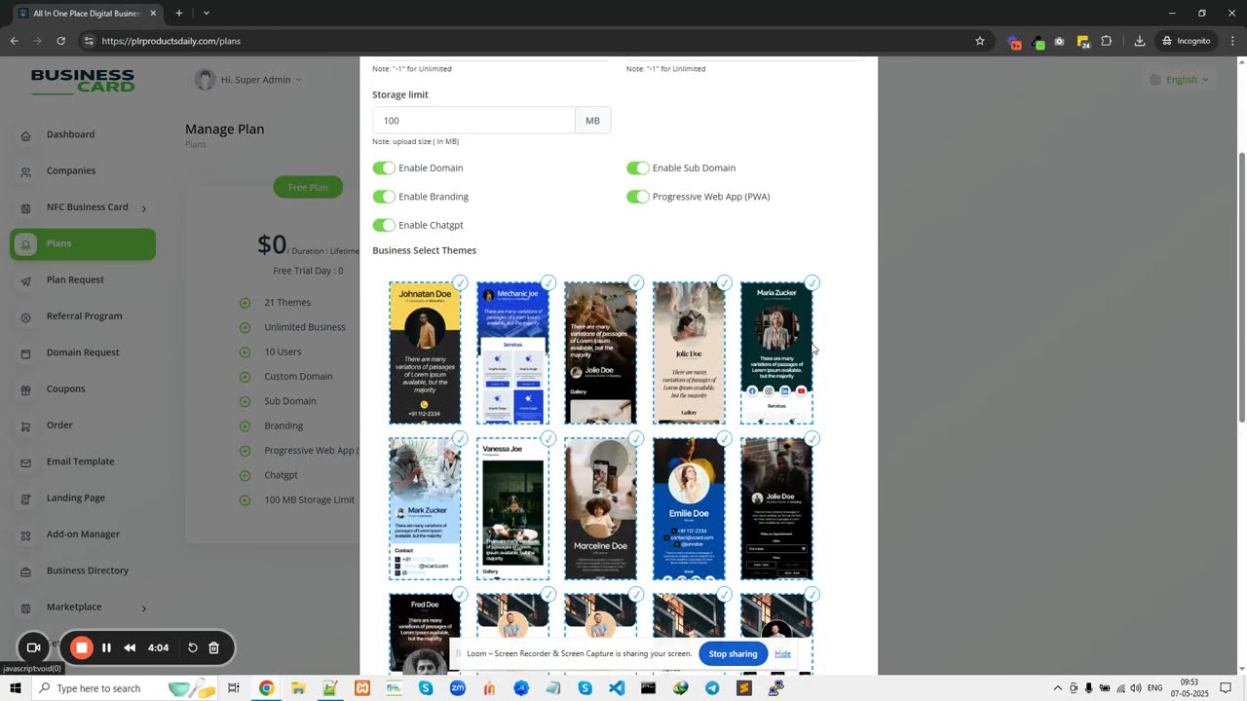Click the Email Template icon
This screenshot has height=701, width=1247.
coord(25,462)
